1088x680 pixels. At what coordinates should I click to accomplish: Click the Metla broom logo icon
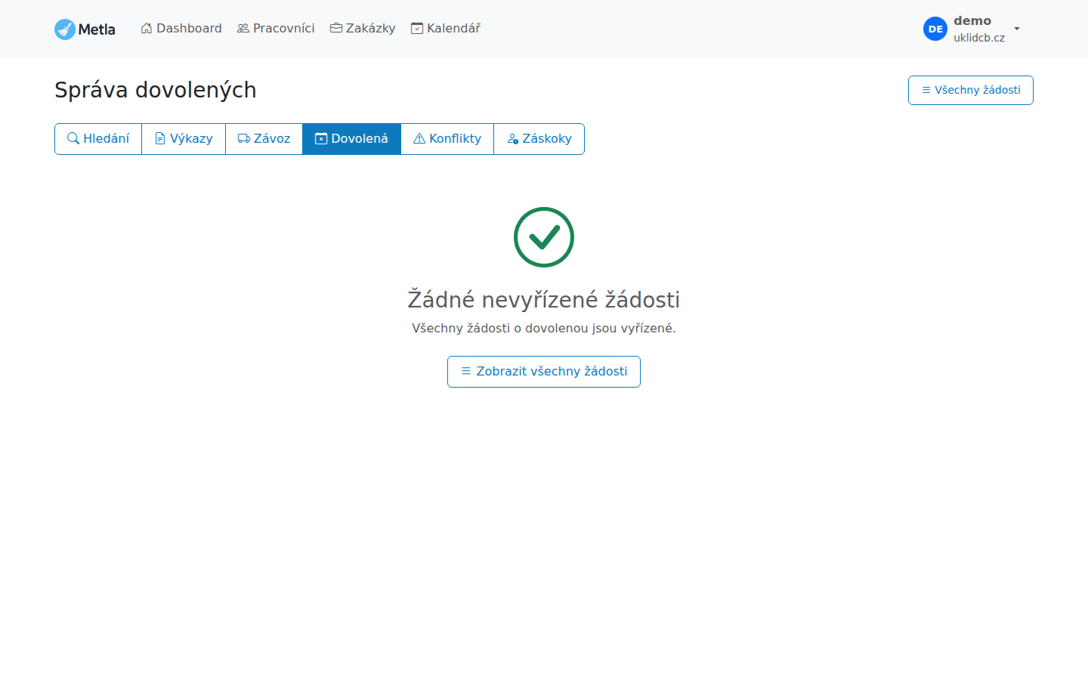65,29
